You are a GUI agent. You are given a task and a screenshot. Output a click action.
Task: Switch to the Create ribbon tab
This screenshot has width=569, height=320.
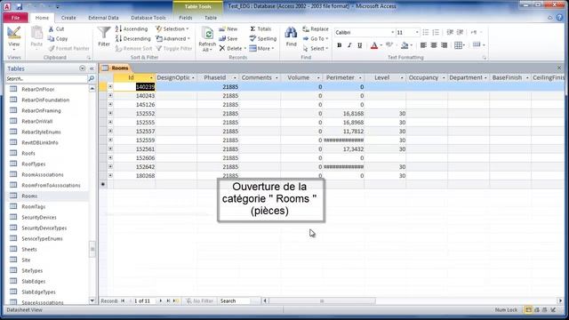pos(68,18)
